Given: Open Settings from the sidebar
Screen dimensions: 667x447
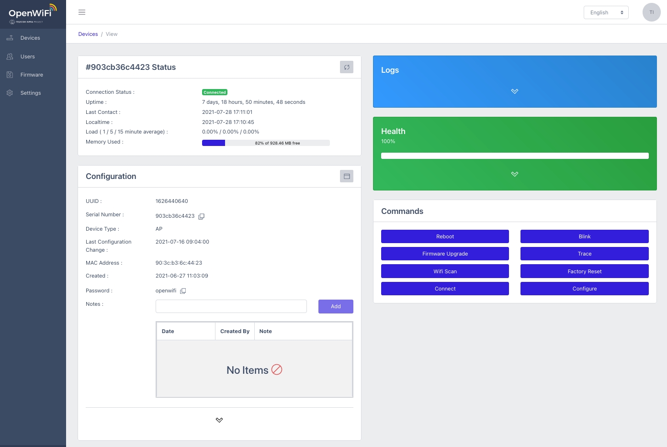Looking at the screenshot, I should (31, 93).
